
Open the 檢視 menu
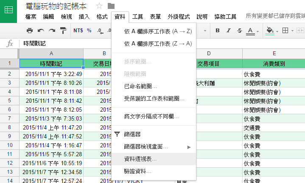[66, 17]
